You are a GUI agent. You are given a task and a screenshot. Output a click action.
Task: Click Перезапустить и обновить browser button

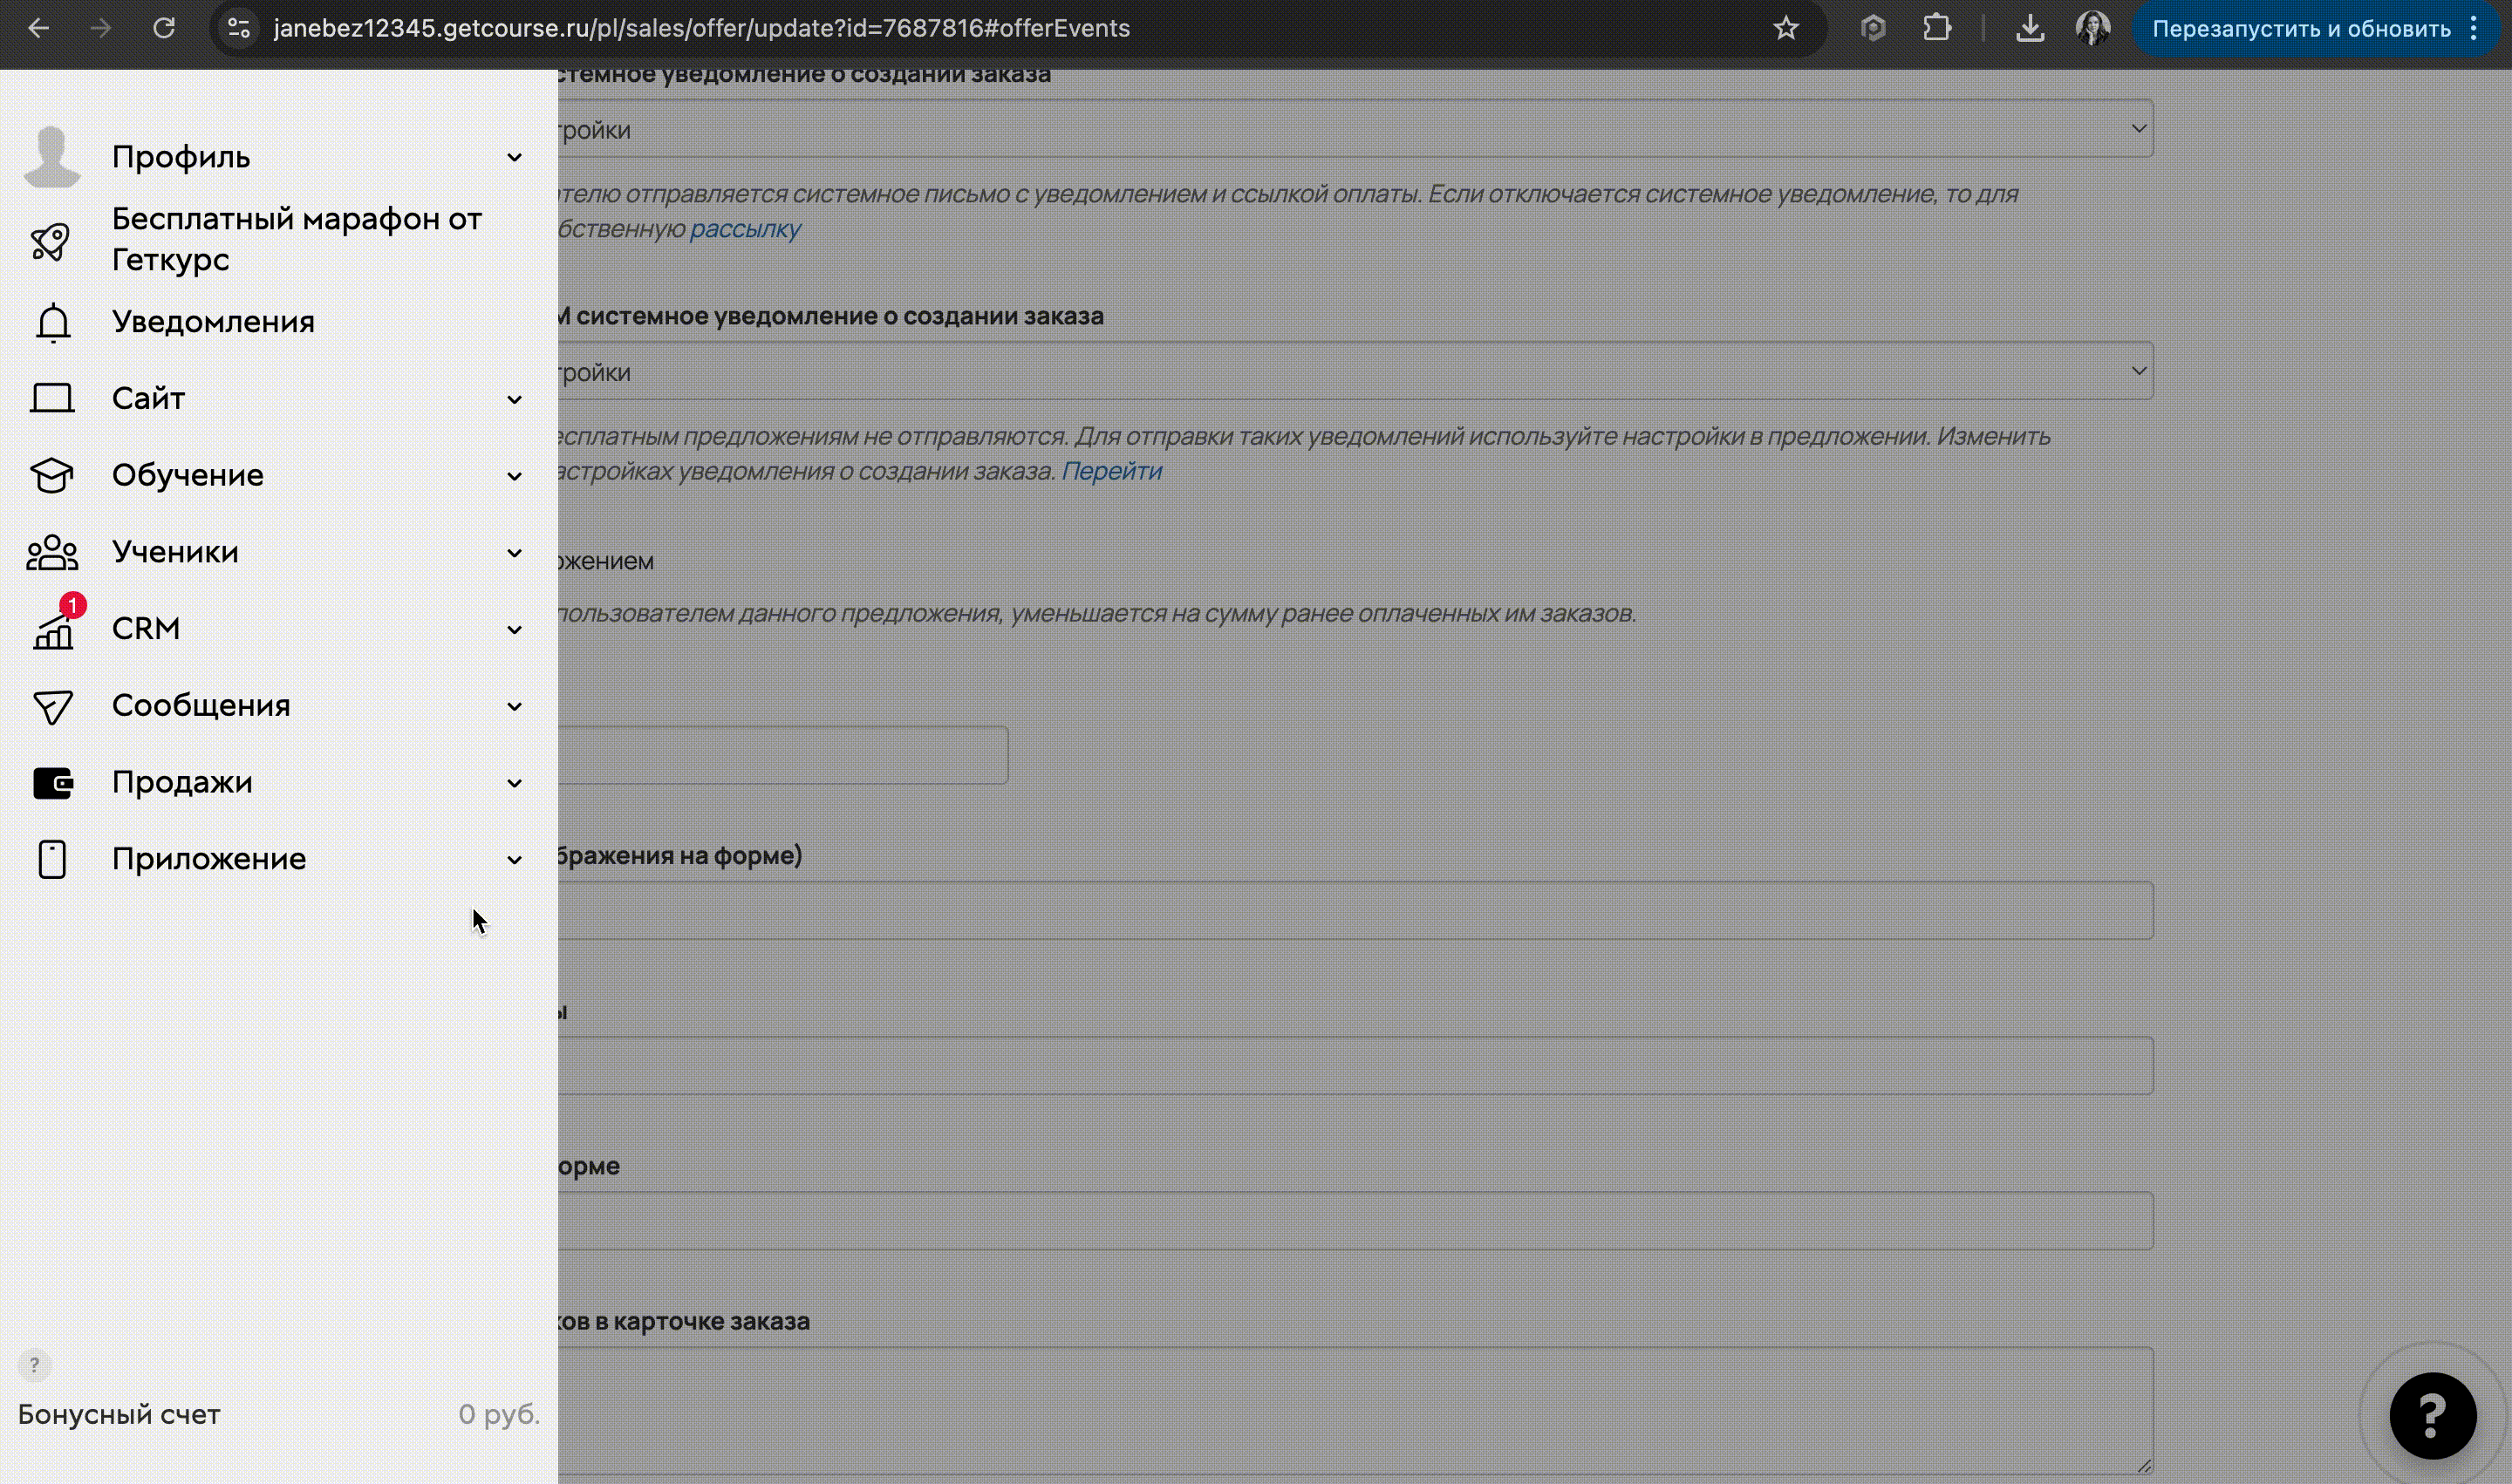(2301, 29)
